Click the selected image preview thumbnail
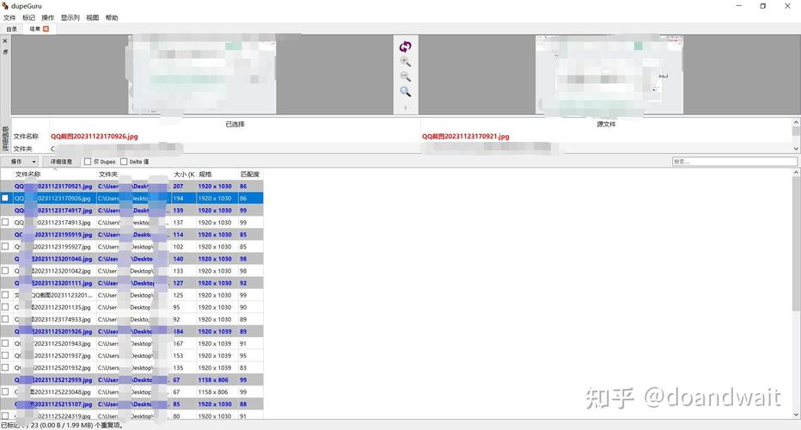 tap(202, 75)
